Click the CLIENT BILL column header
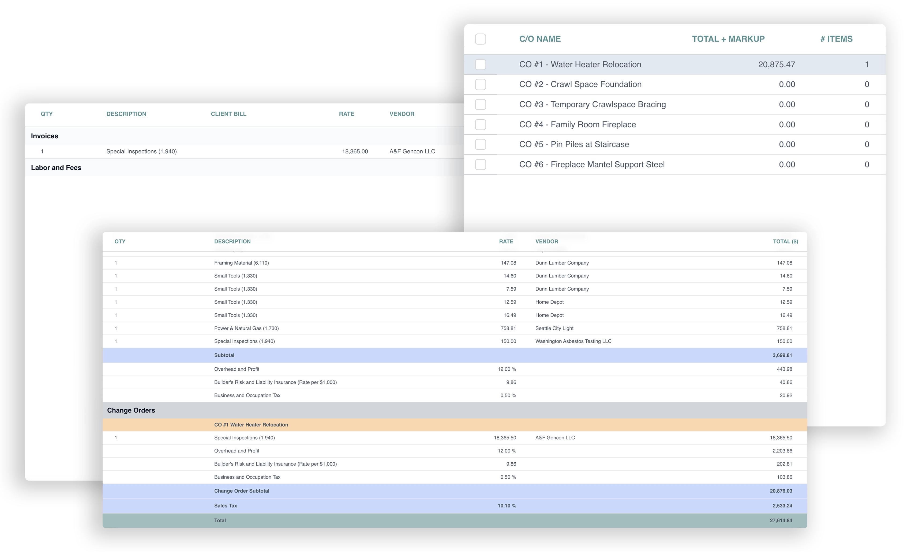The width and height of the screenshot is (915, 552). click(228, 114)
